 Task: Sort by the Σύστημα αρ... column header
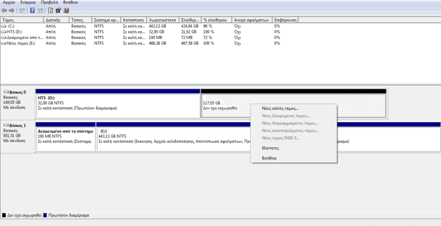106,20
